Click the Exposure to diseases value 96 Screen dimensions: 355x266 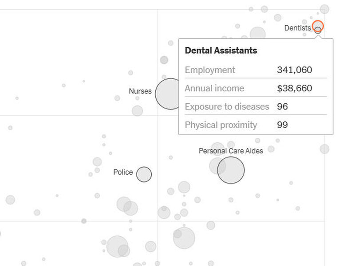[282, 106]
